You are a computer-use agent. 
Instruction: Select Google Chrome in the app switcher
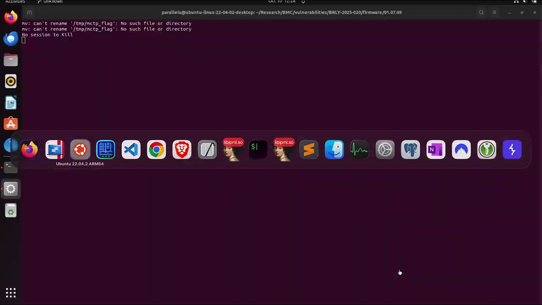(x=156, y=150)
